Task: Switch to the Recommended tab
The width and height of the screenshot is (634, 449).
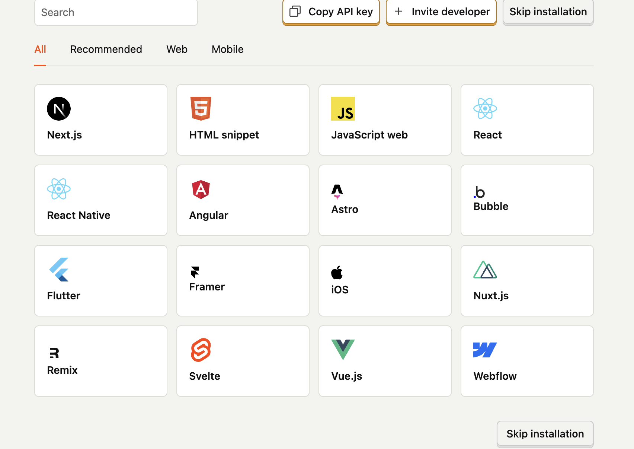Action: 106,49
